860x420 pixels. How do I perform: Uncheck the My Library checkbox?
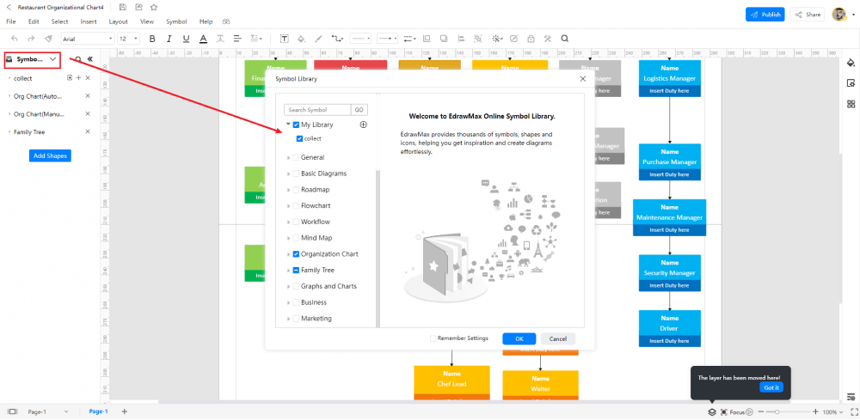tap(296, 125)
